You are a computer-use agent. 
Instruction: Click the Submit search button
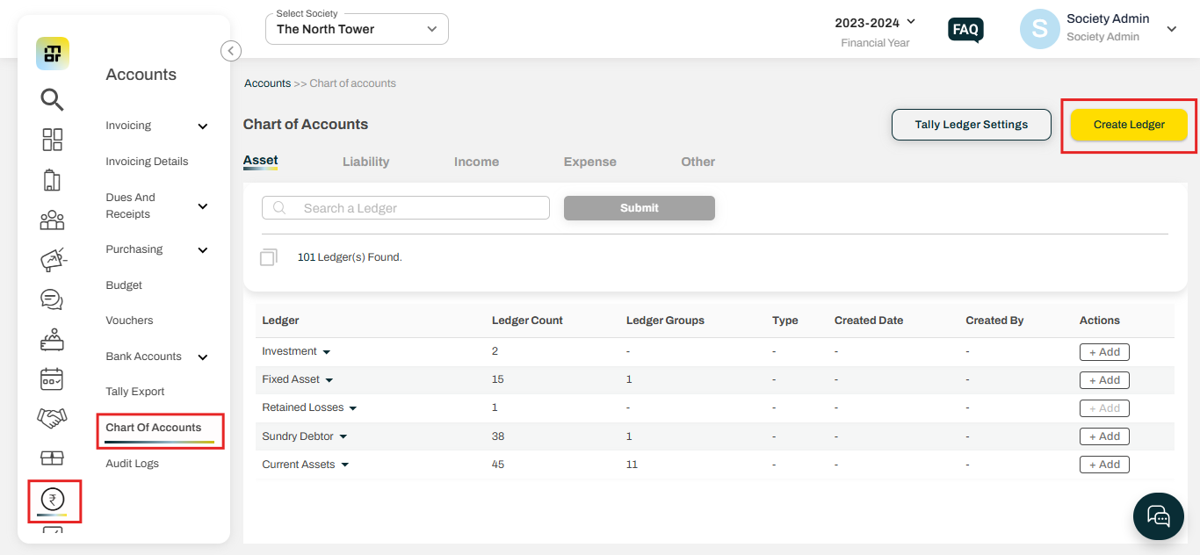pos(640,208)
